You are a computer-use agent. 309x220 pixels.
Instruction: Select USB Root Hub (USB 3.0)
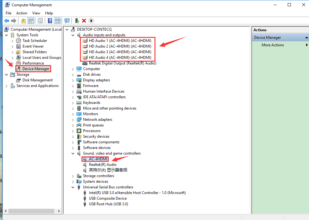tap(108, 204)
